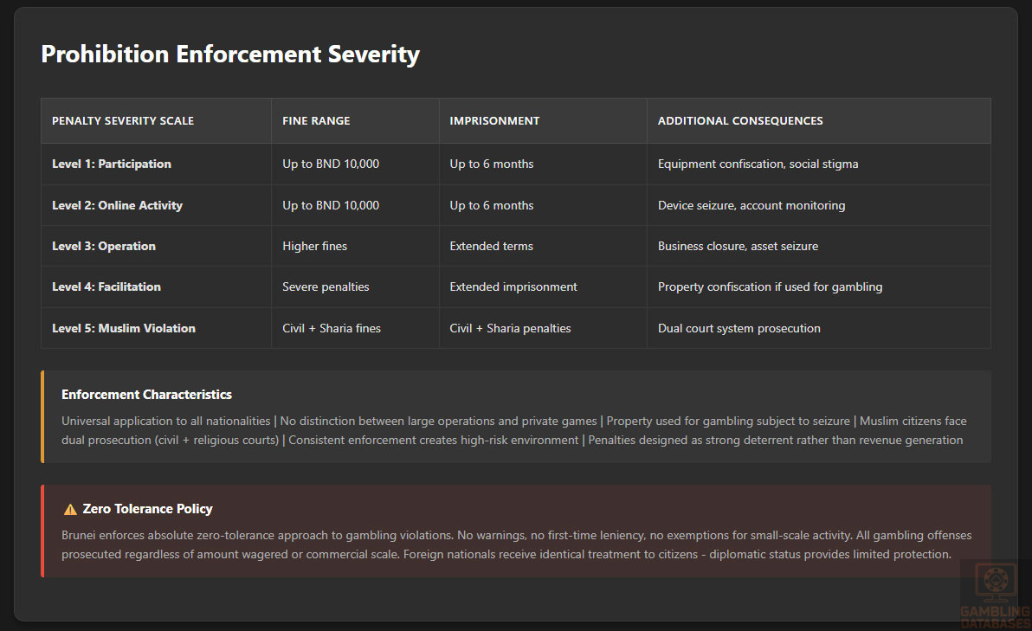Click the Extended imprisonment cell
Viewport: 1032px width, 631px height.
coord(513,287)
